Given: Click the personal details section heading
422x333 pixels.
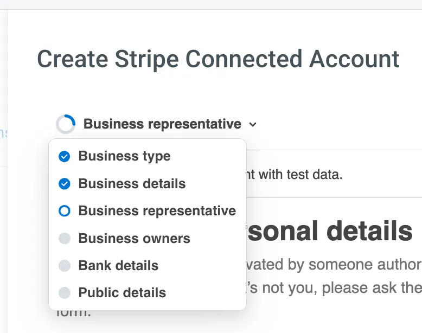Looking at the screenshot, I should 329,231.
